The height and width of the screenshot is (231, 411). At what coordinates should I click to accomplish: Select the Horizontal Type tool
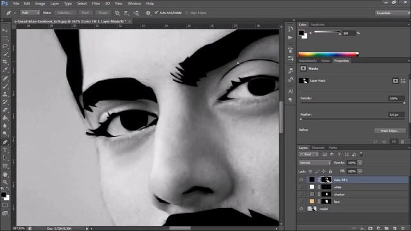tap(5, 150)
